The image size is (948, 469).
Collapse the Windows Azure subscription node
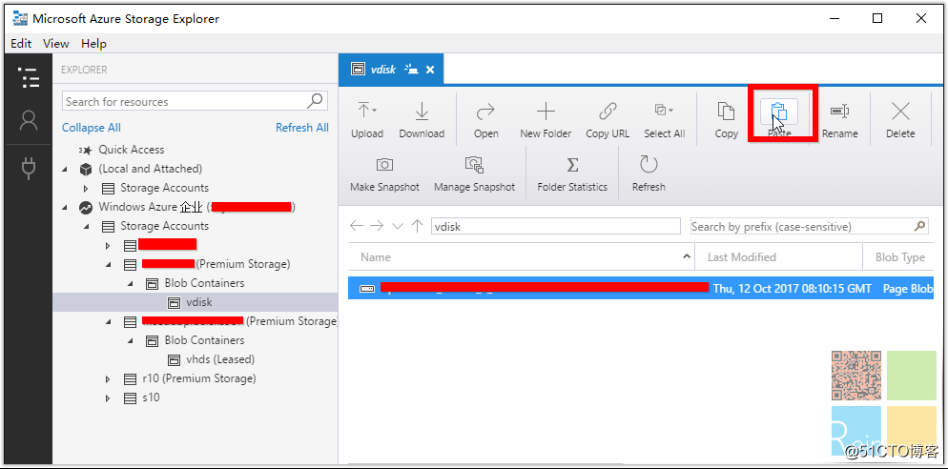pos(65,207)
